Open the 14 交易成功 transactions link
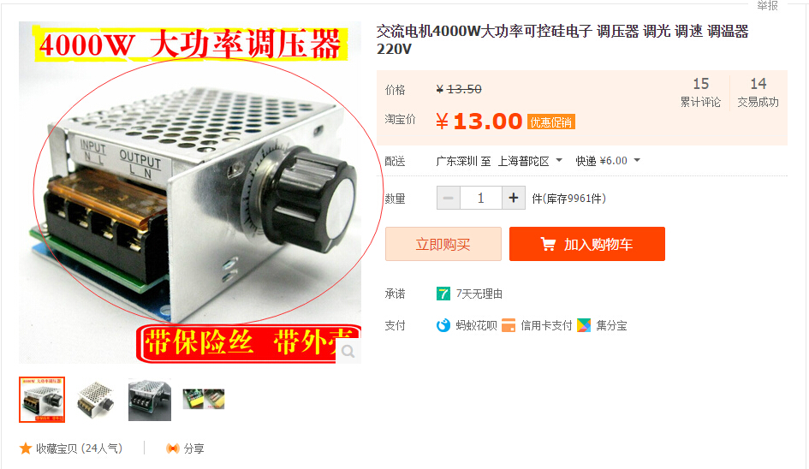The width and height of the screenshot is (809, 469). click(x=758, y=92)
